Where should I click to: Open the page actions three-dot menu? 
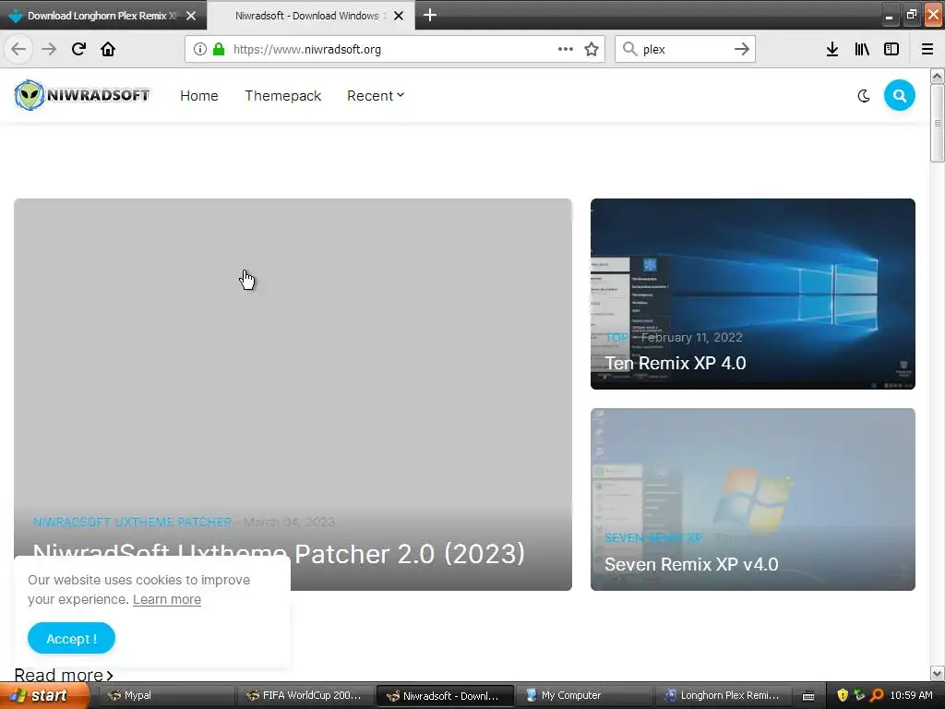point(566,49)
